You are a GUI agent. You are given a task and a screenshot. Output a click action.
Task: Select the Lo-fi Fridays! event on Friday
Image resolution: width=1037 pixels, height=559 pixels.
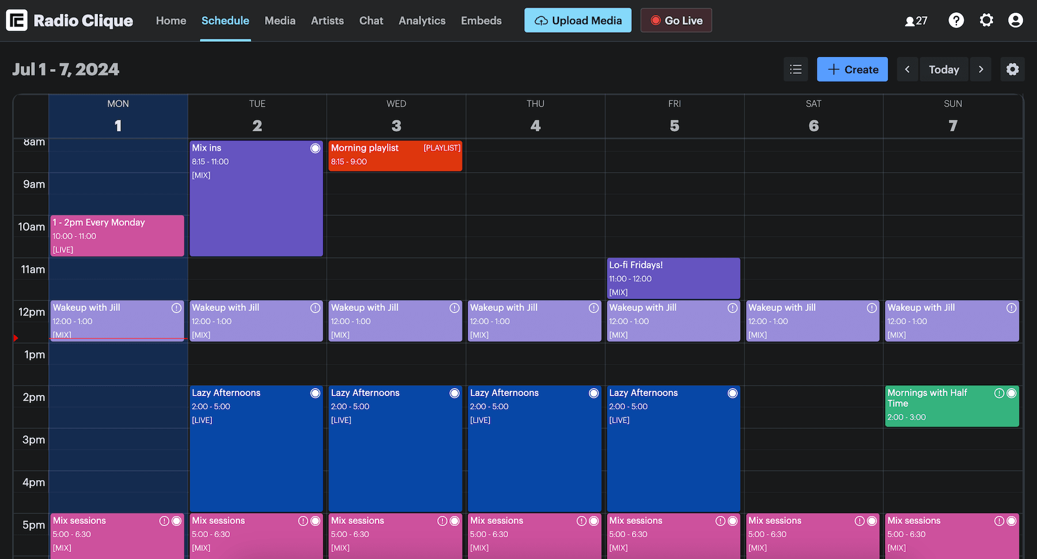673,278
